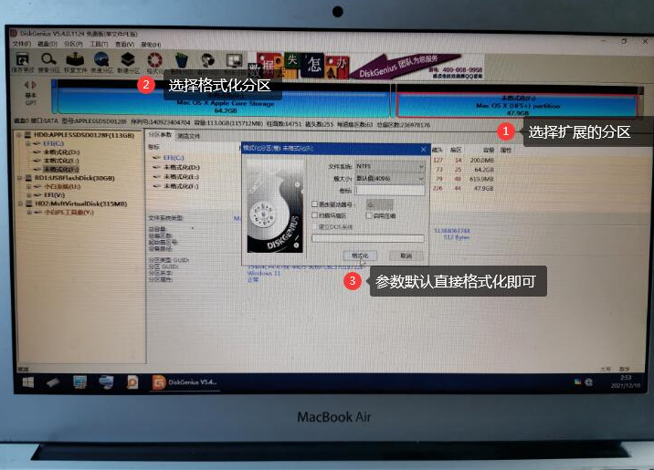The width and height of the screenshot is (654, 470).
Task: Tick the change drive letter (更改驱动器号) checkbox
Action: (x=314, y=204)
